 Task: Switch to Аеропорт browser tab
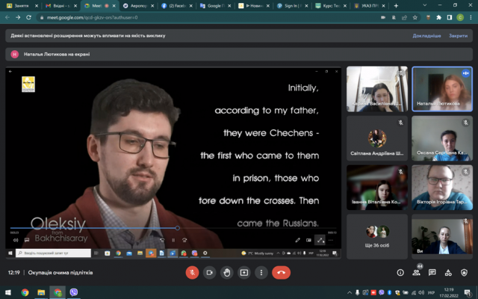point(138,6)
